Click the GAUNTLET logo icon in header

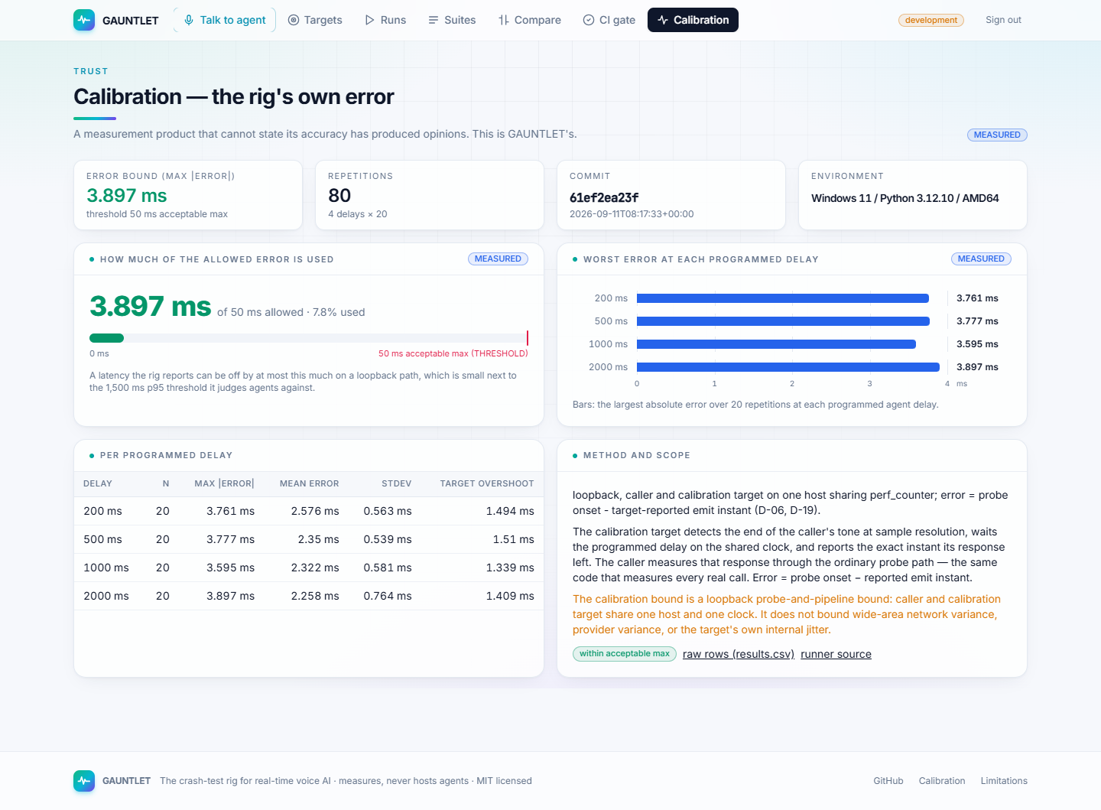pos(84,20)
